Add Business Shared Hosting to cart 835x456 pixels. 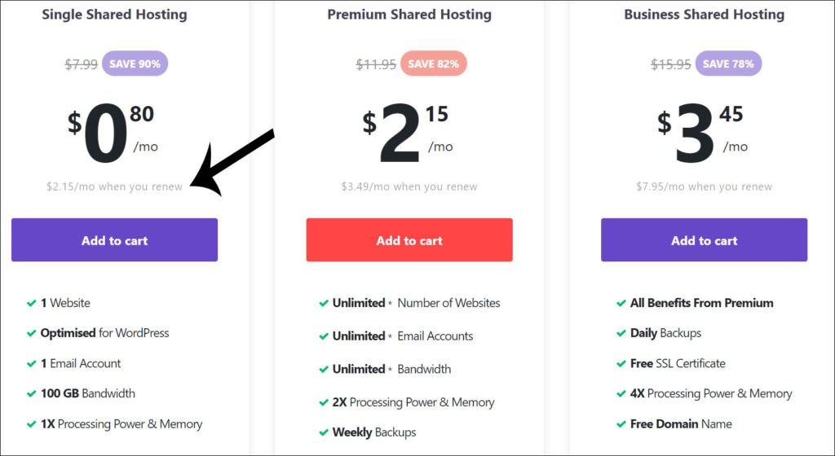click(x=704, y=239)
